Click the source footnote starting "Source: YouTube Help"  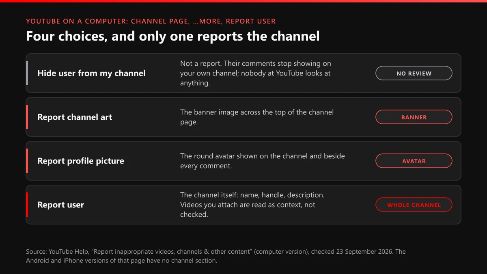(x=216, y=256)
